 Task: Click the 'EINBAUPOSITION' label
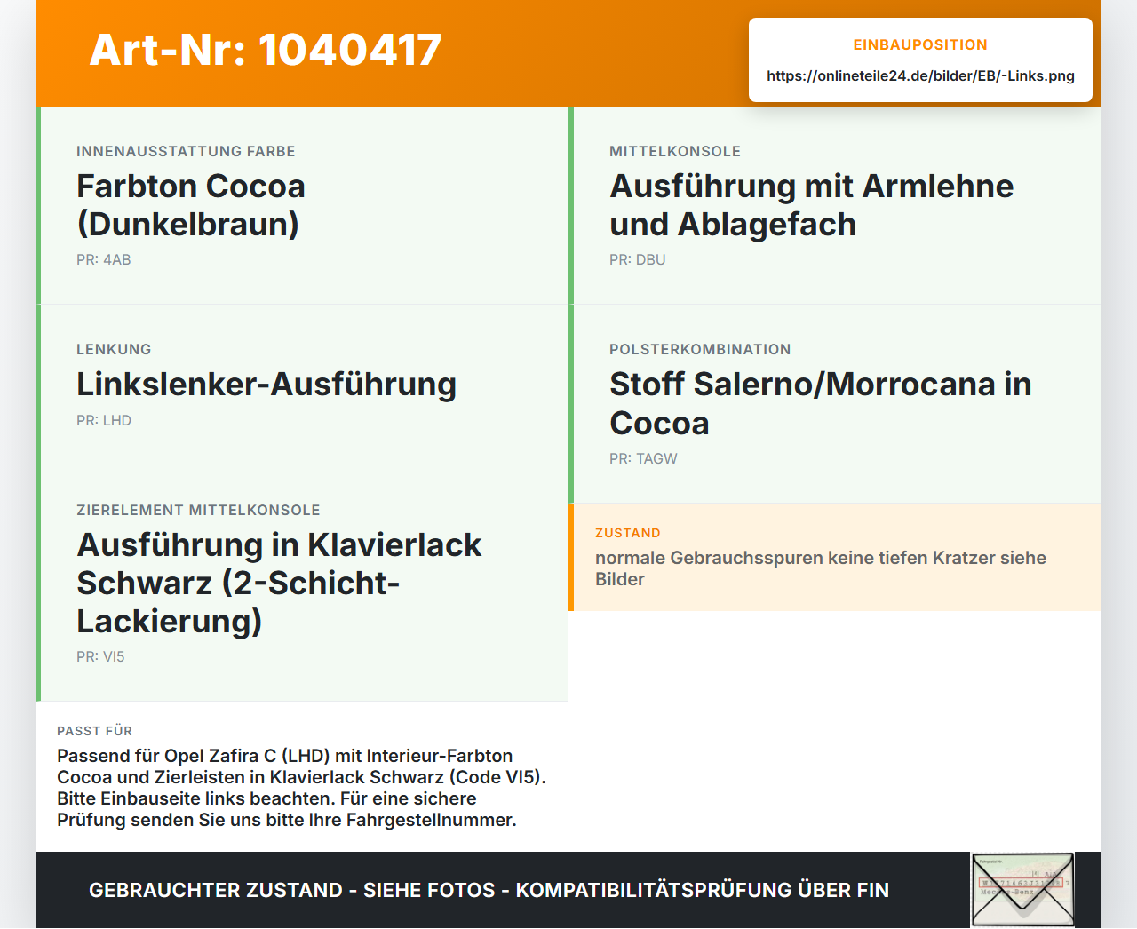point(920,44)
